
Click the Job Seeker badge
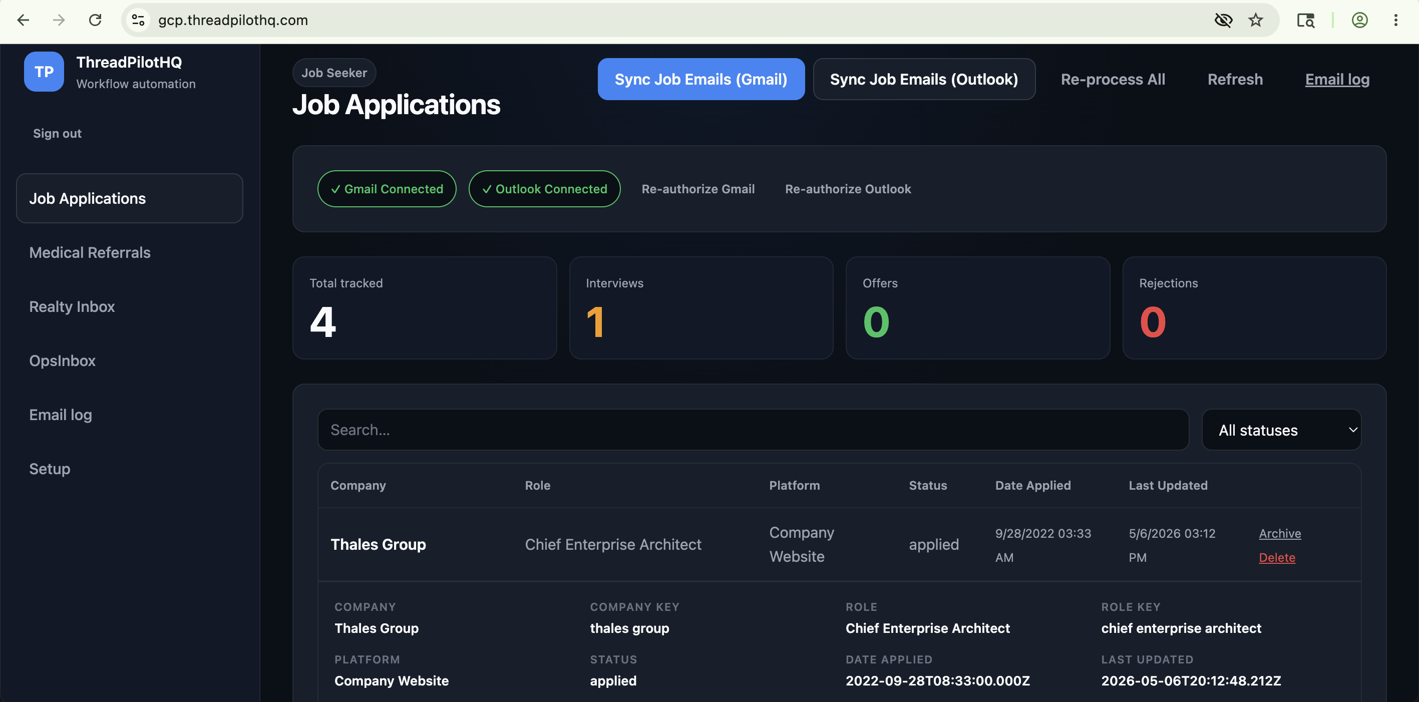click(334, 73)
